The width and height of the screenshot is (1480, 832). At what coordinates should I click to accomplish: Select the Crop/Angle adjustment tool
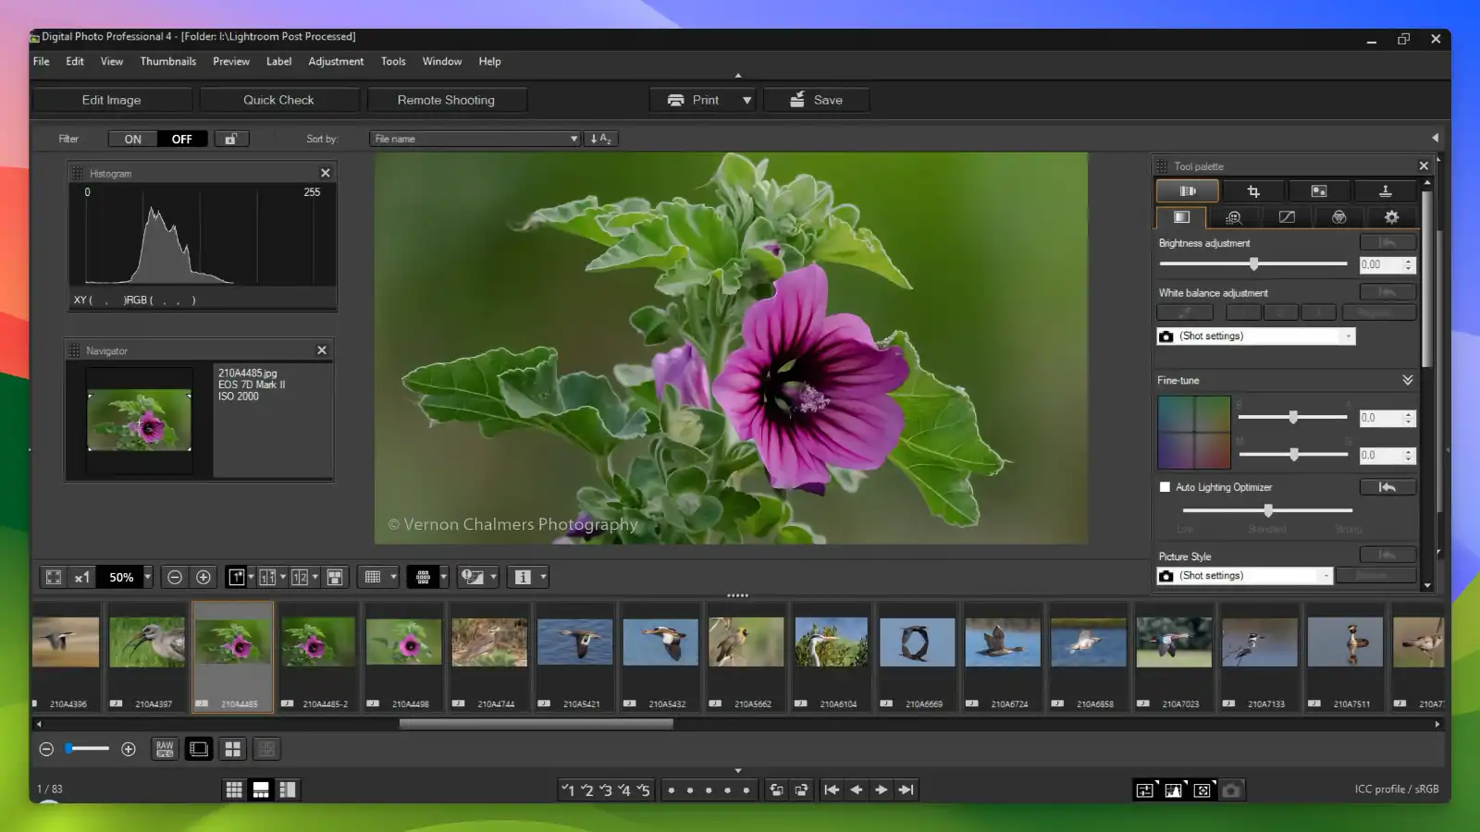click(1253, 190)
